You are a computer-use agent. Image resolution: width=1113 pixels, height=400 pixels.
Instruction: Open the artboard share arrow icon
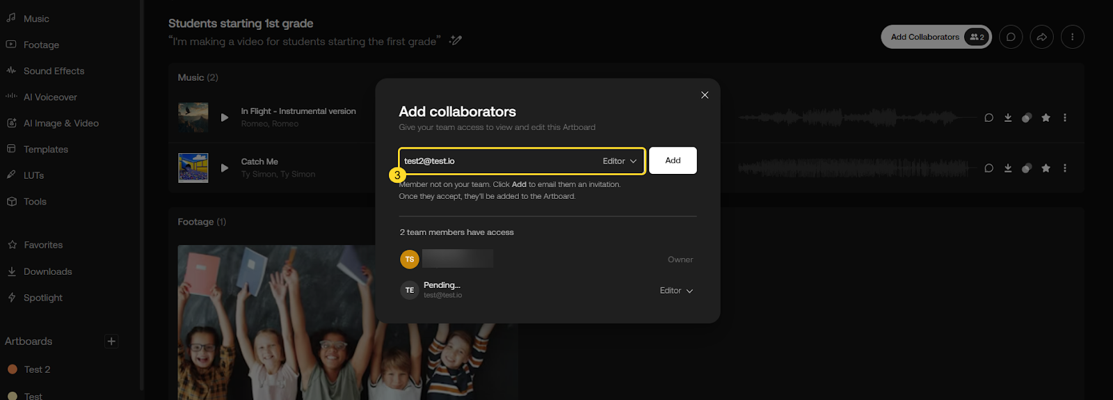click(x=1041, y=37)
